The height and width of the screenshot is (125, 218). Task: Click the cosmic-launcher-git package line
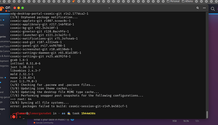[40, 35]
